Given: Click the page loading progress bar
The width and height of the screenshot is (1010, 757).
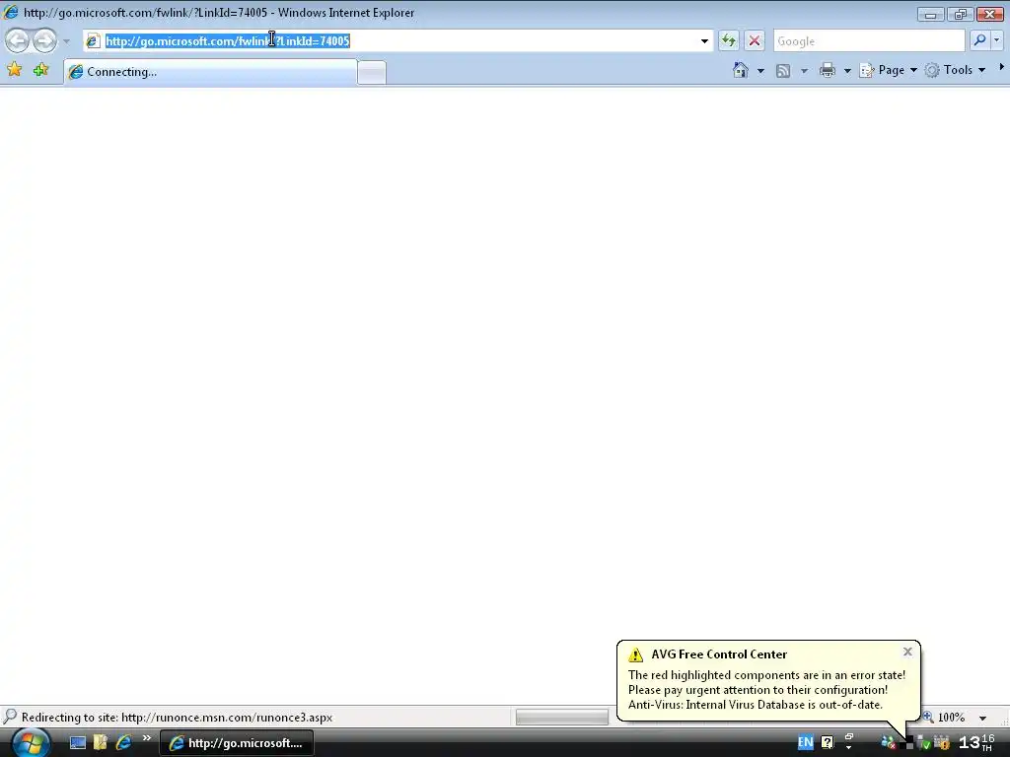Looking at the screenshot, I should point(562,718).
